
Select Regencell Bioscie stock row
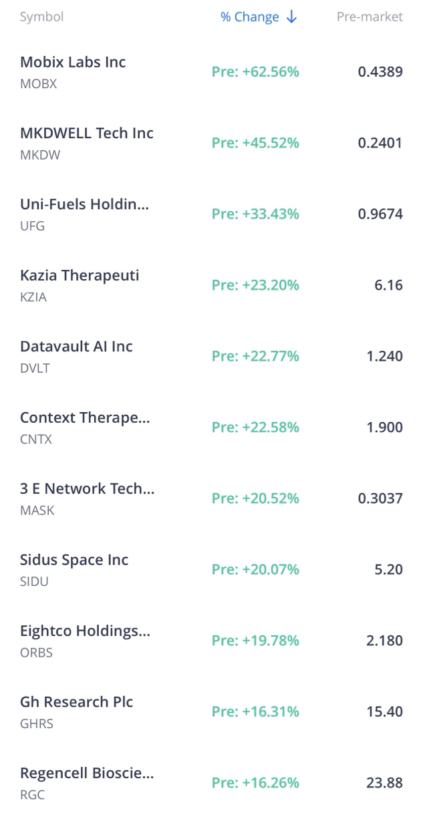click(211, 782)
